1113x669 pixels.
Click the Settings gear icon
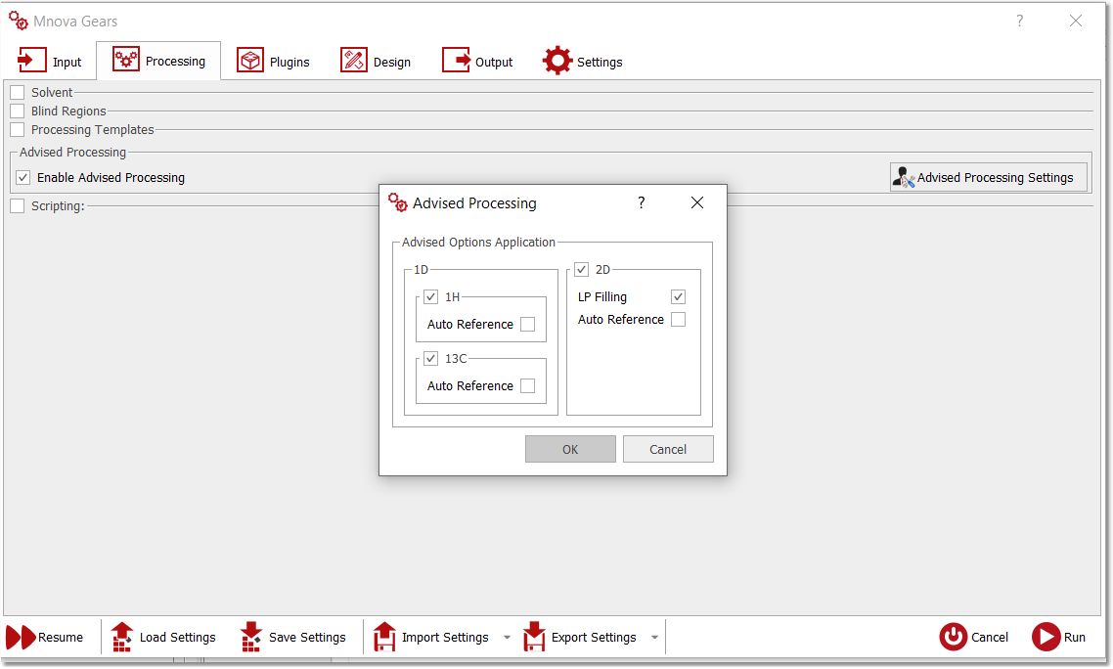point(557,61)
